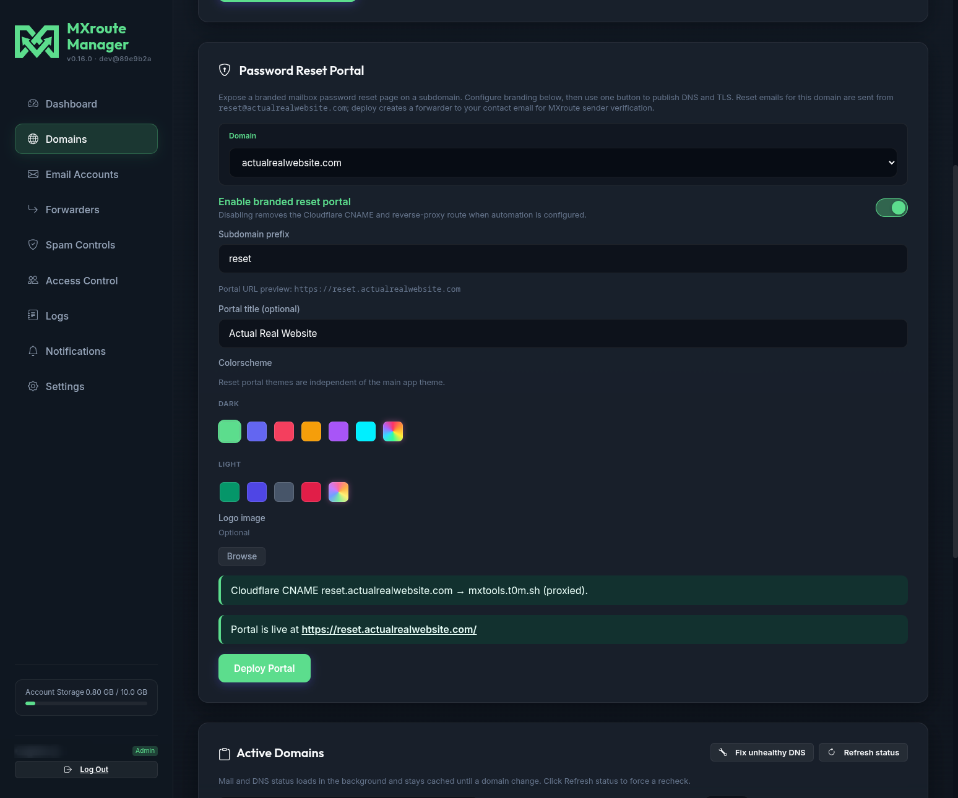The width and height of the screenshot is (958, 798).
Task: Open the reset.actualrealwebsite.com portal link
Action: point(389,629)
